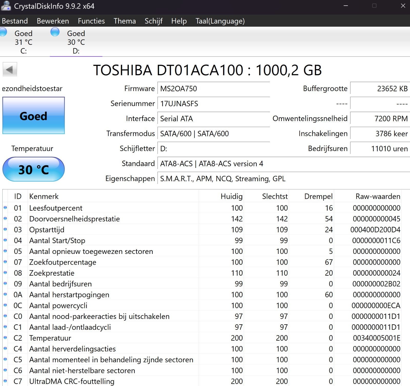Select raw value 000000002B02 of bedrijfsuren
The width and height of the screenshot is (410, 386).
pos(376,284)
